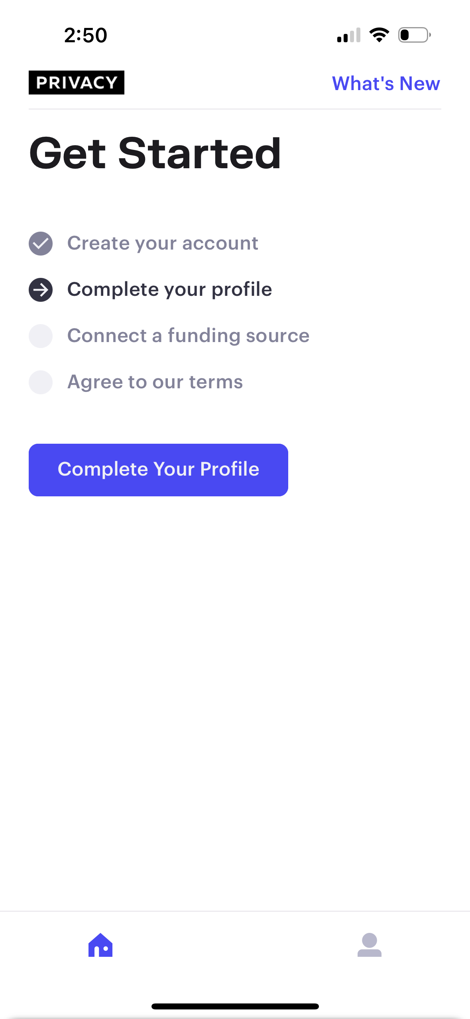This screenshot has width=470, height=1019.
Task: Mark the Connect a funding source circle
Action: pos(41,336)
